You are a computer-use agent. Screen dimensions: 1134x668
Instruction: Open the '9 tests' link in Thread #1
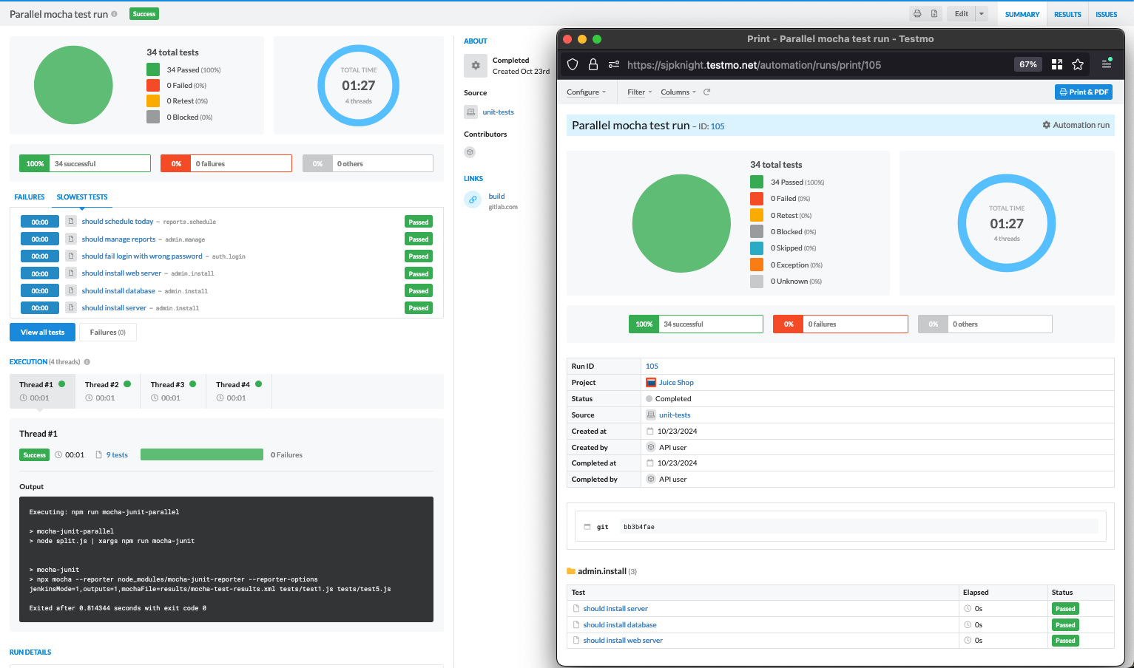point(117,455)
